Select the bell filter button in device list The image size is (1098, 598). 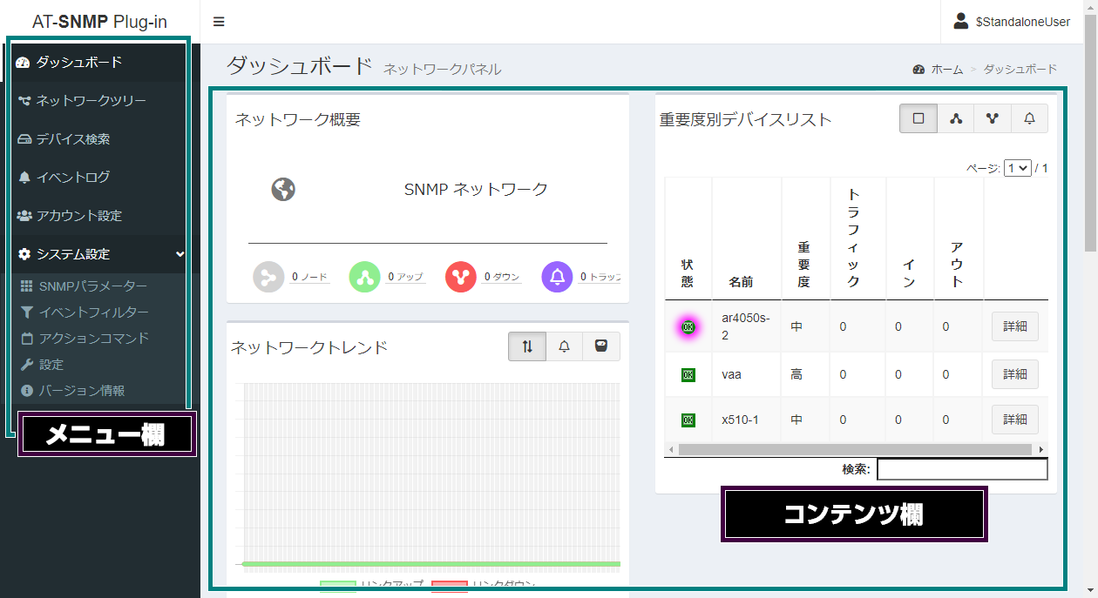(1029, 118)
